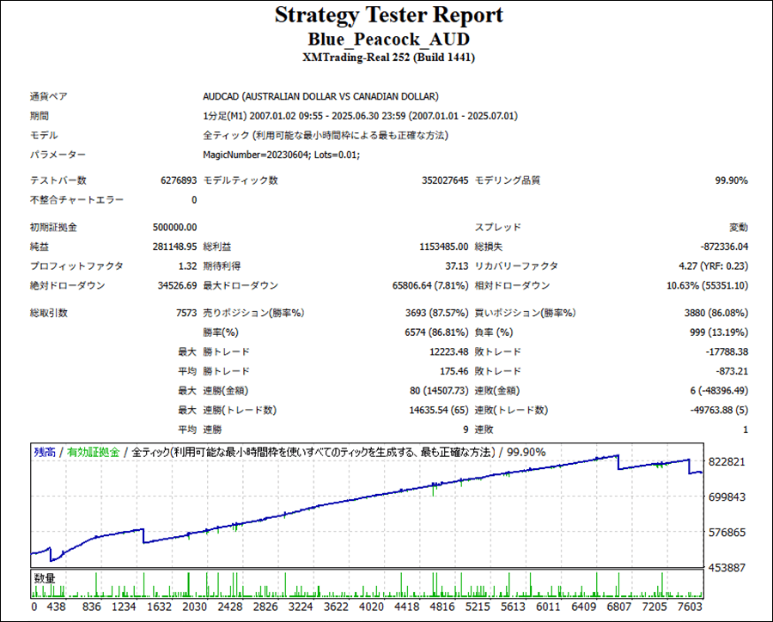This screenshot has height=622, width=773.
Task: Select average losing trade '-873.21'
Action: [732, 371]
